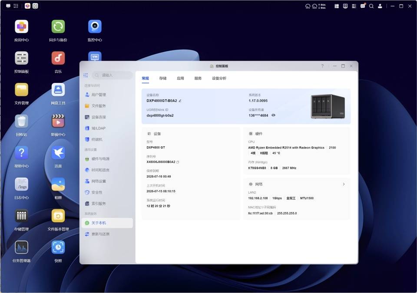Open the 迅雷 desktop icon
The width and height of the screenshot is (417, 293).
click(58, 153)
